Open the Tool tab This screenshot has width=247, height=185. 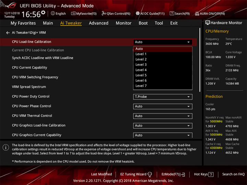point(159,23)
